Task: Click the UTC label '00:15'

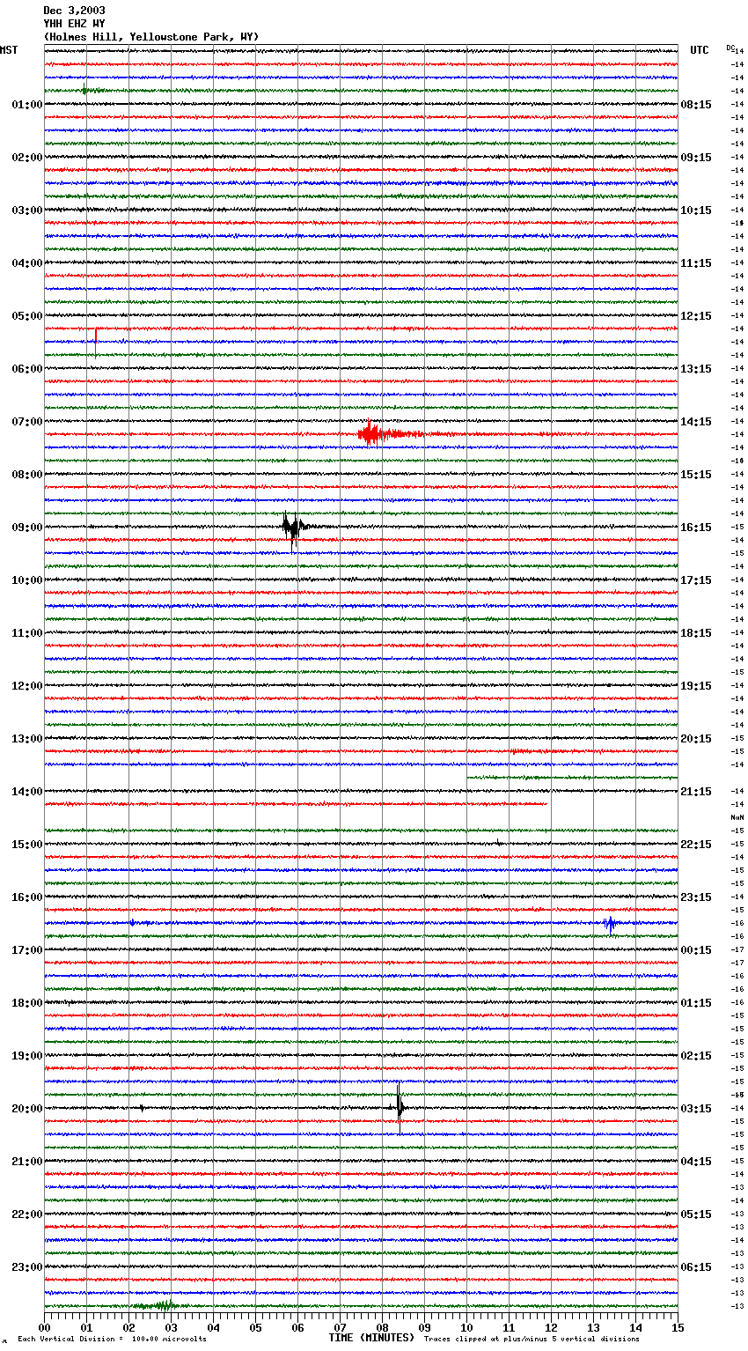Action: (x=696, y=950)
